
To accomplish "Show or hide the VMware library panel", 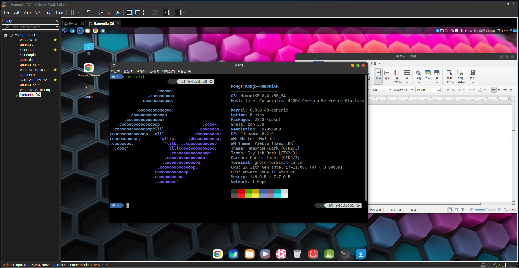I will [x=129, y=12].
